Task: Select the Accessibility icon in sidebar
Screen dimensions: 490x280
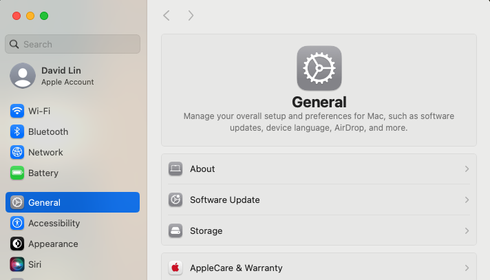Action: pyautogui.click(x=17, y=223)
